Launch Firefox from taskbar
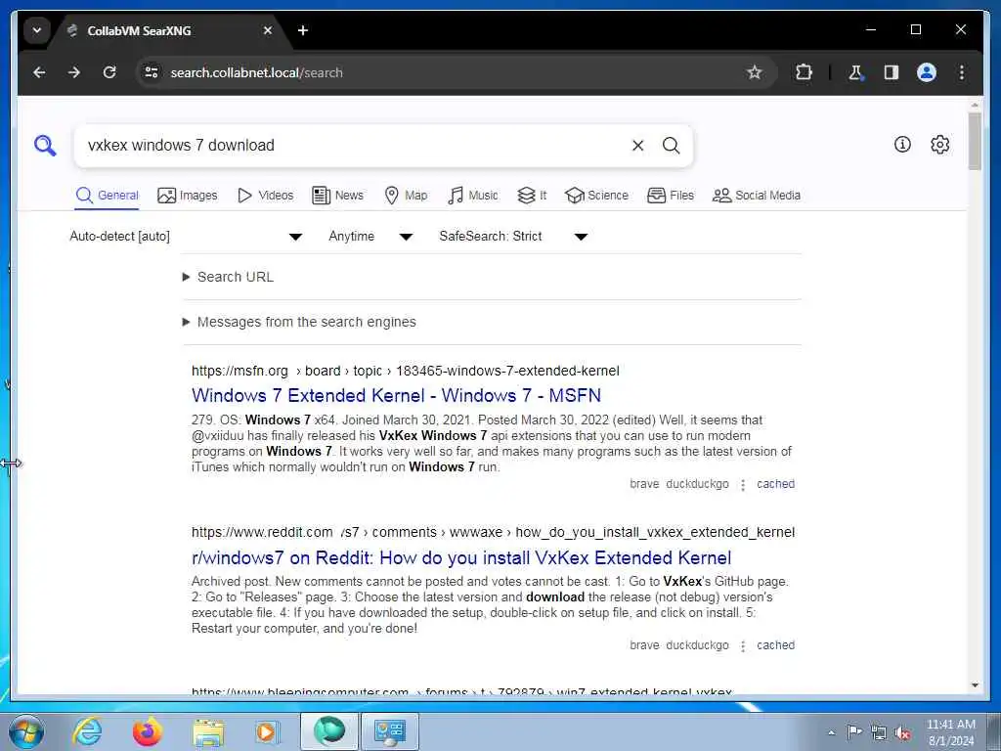Screen dimensions: 1001x751 pyautogui.click(x=147, y=731)
